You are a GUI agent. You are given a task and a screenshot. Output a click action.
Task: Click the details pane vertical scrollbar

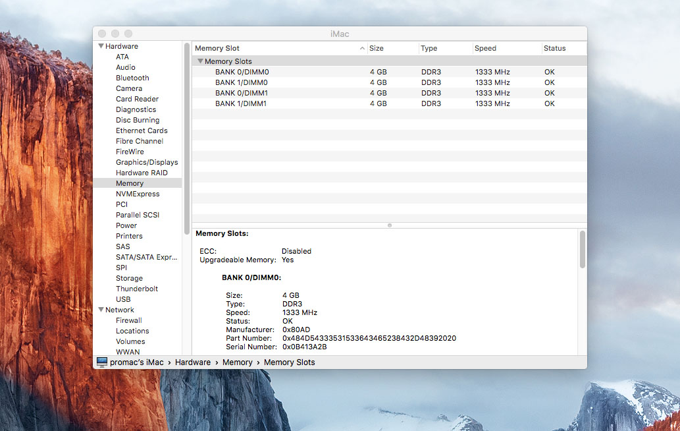[x=582, y=249]
